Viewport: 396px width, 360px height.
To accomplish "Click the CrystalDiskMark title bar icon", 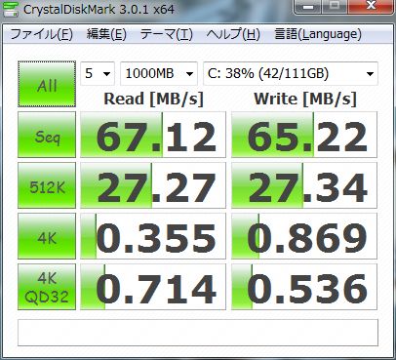I will [x=10, y=9].
